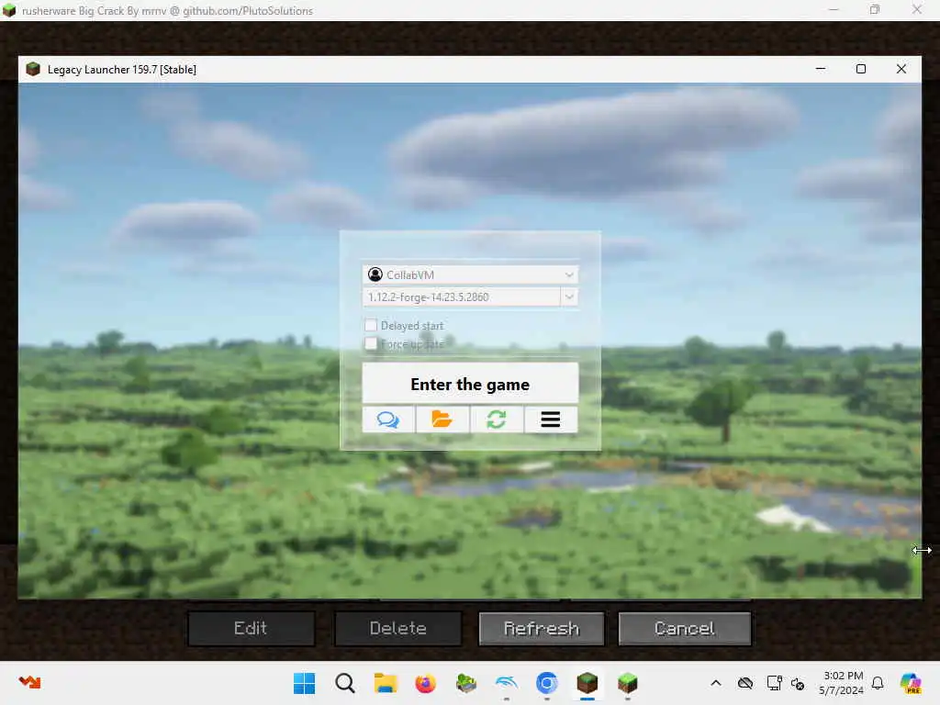
Task: Show hidden system tray icons chevron
Action: (x=716, y=683)
